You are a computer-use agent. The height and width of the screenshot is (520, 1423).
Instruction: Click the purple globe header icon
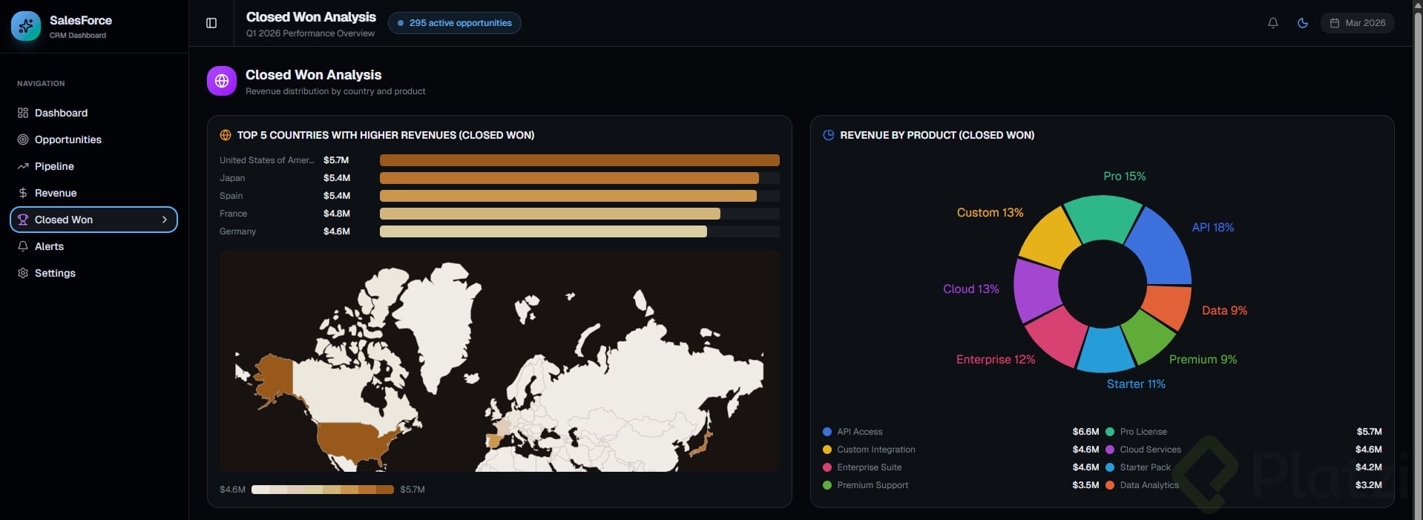coord(222,81)
